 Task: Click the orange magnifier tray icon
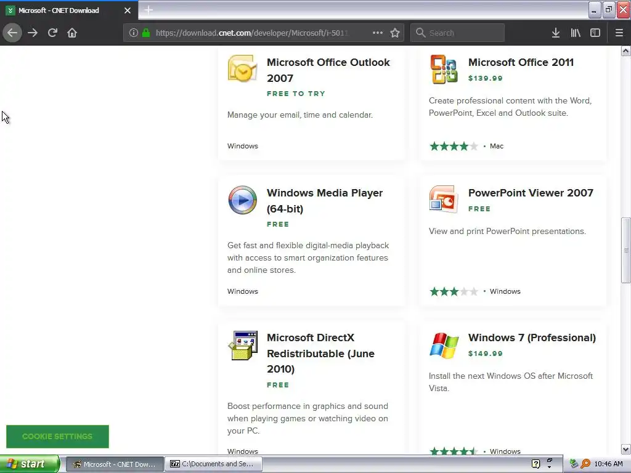click(x=585, y=464)
